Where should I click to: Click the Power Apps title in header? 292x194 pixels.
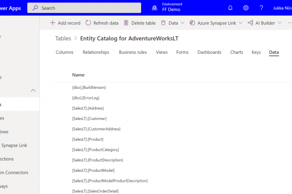click(10, 8)
